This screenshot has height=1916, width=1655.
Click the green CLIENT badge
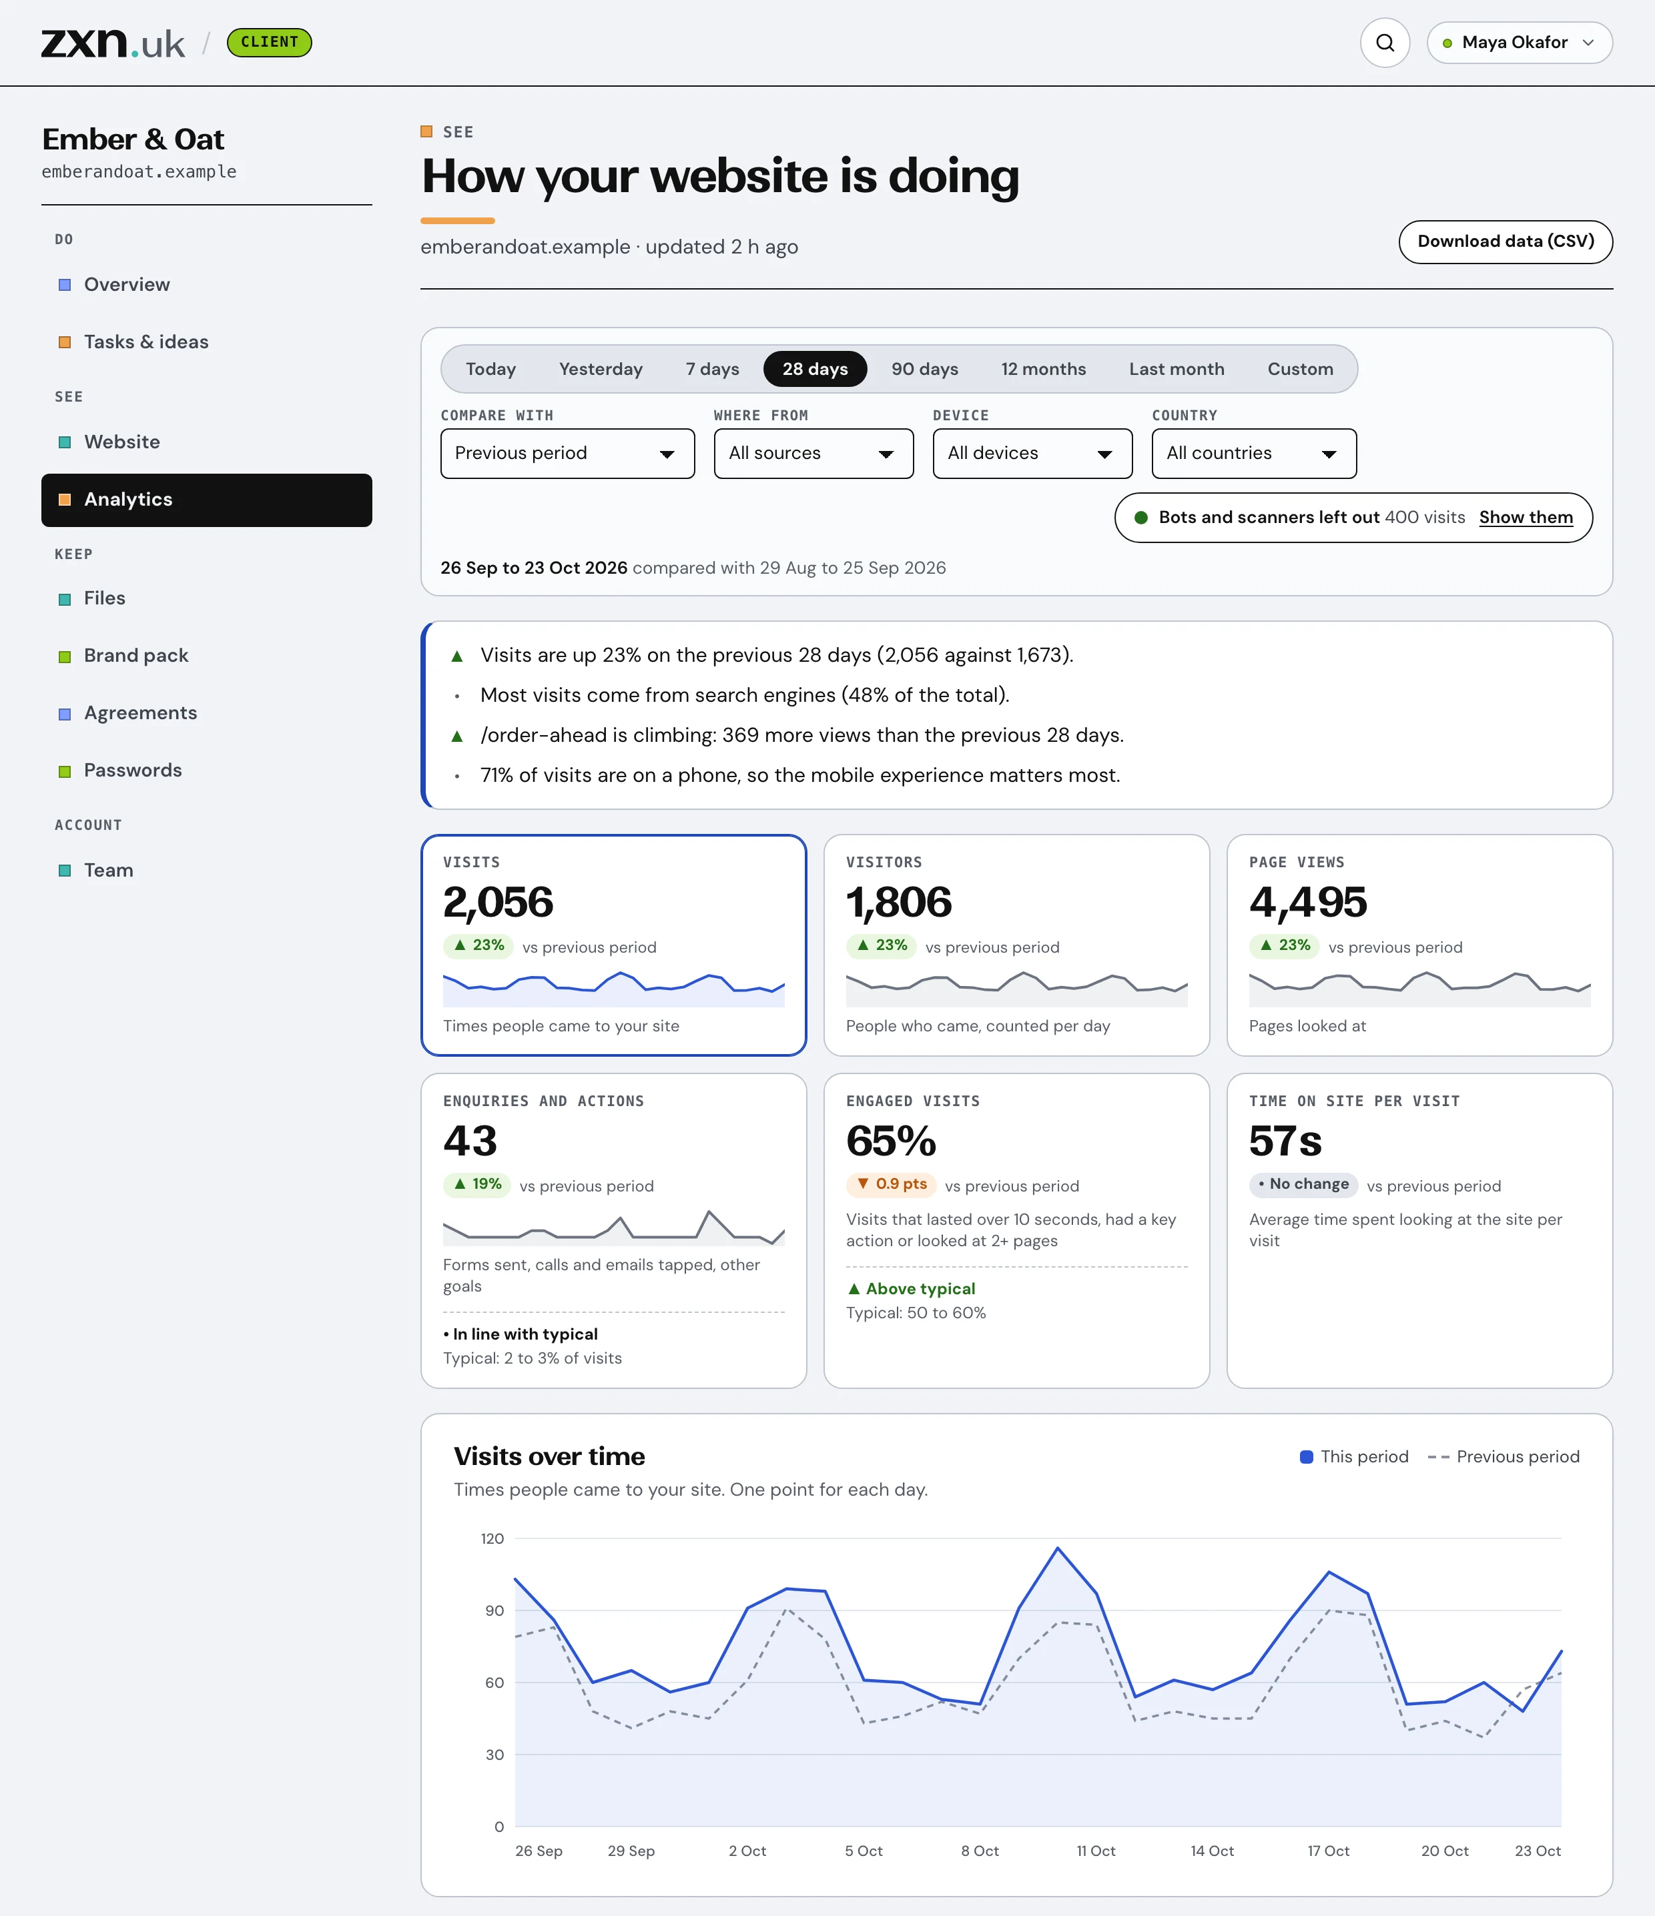[269, 43]
